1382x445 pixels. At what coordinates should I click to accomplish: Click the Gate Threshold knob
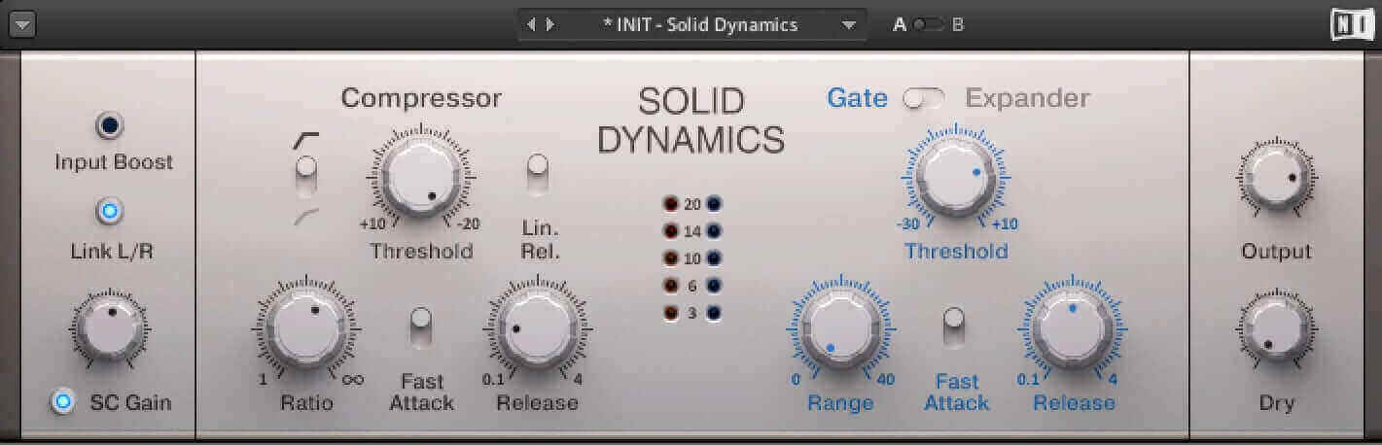[956, 178]
